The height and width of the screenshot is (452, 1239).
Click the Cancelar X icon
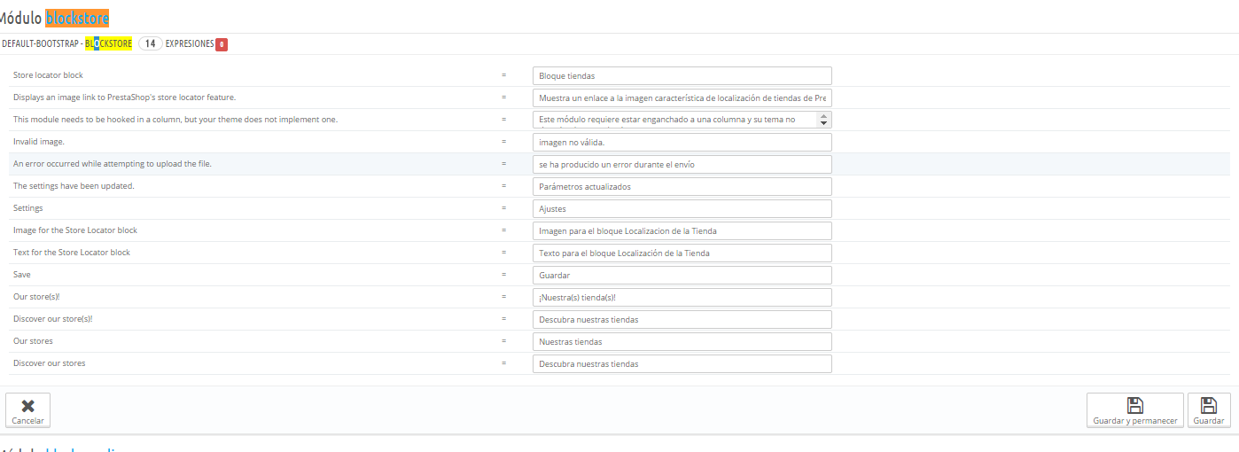(x=27, y=405)
